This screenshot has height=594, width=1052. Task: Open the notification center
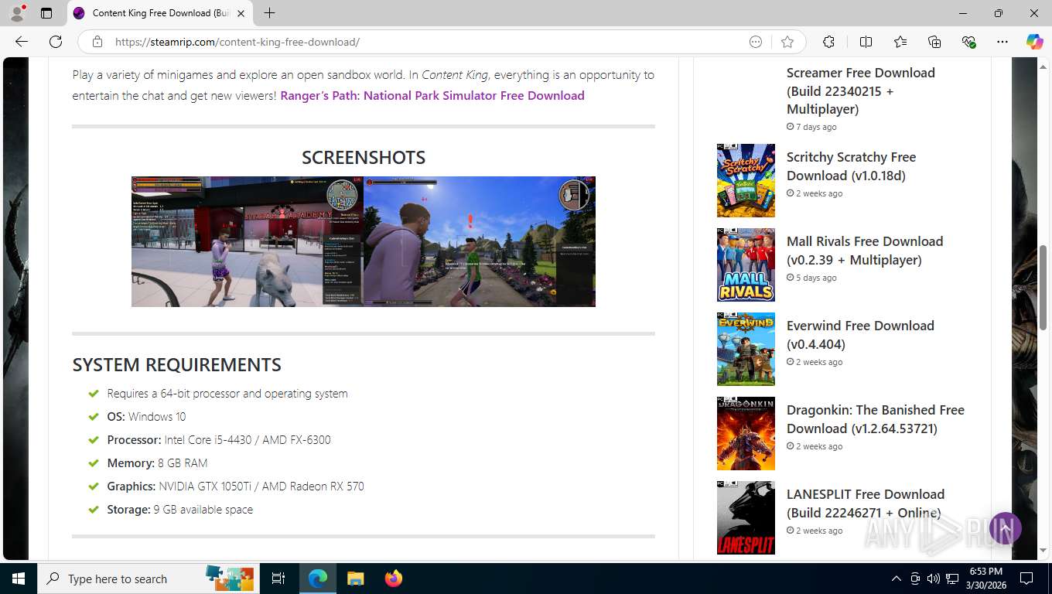click(x=1026, y=579)
